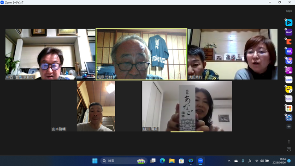Open the Twine app icon
This screenshot has width=295, height=166.
coord(289,99)
